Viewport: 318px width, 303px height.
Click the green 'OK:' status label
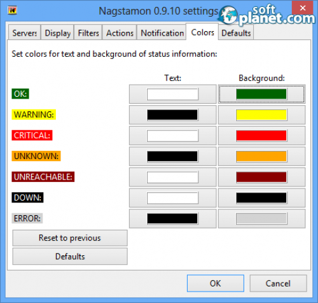tap(20, 94)
